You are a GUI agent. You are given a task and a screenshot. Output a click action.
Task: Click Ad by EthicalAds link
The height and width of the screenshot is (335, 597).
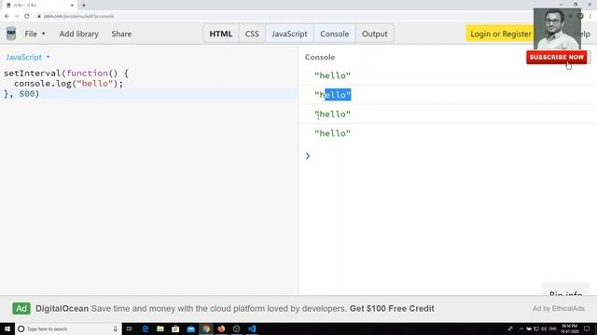(558, 308)
